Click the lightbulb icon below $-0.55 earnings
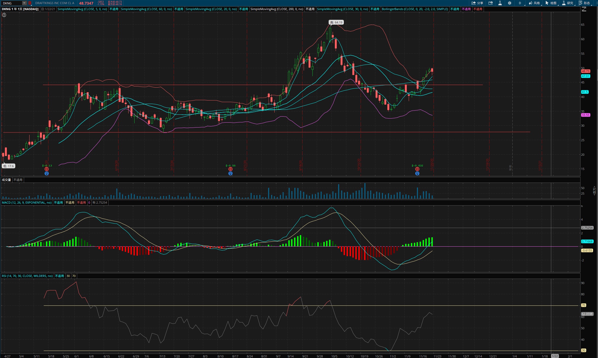 point(230,173)
